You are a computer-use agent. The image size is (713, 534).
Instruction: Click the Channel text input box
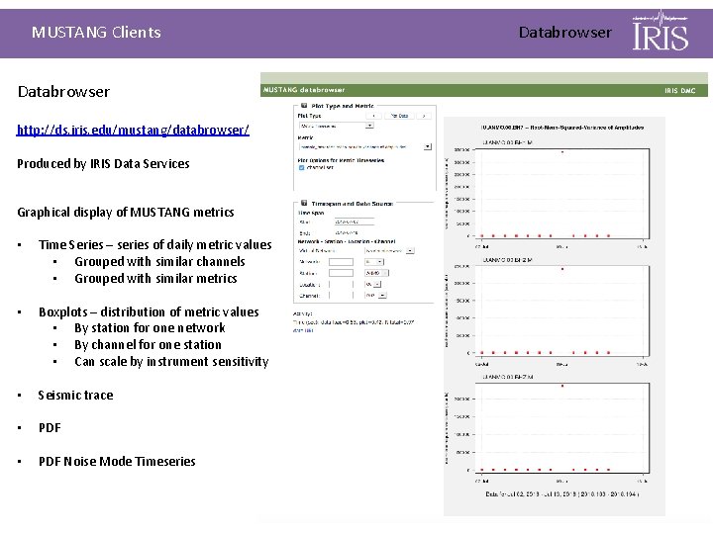(341, 295)
